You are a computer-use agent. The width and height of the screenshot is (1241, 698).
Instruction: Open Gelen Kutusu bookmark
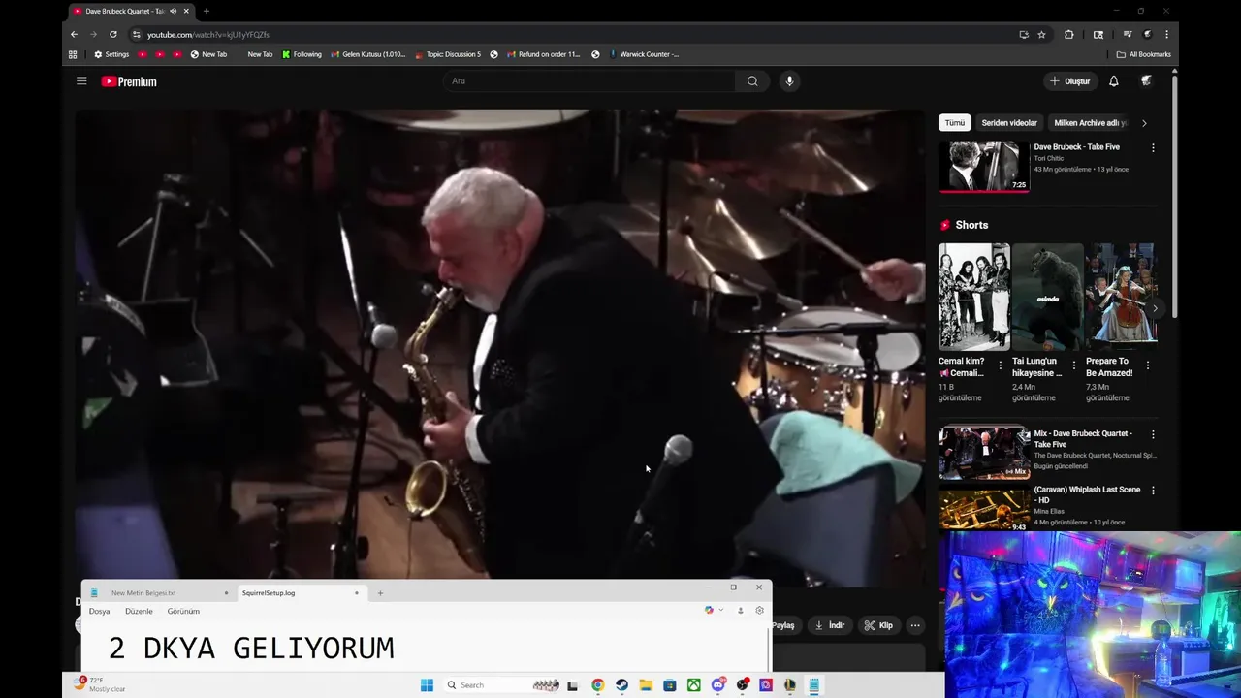point(368,54)
